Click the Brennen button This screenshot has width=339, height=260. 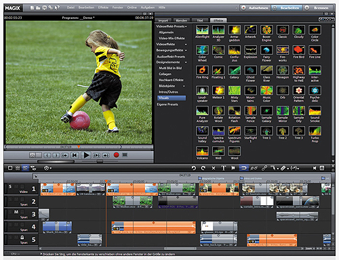coord(319,8)
